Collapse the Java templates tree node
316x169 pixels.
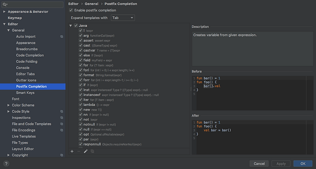[x=71, y=25]
